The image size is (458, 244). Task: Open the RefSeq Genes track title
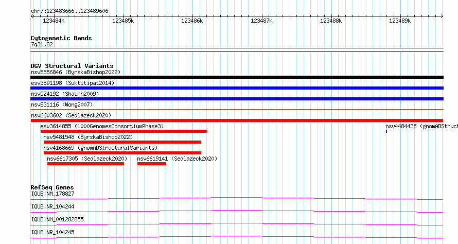(x=52, y=187)
